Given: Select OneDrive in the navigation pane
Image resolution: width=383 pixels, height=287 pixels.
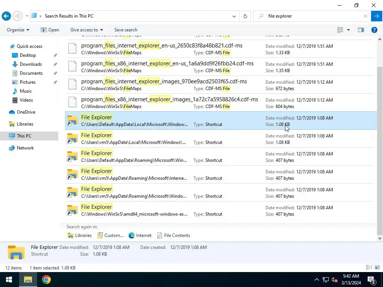Looking at the screenshot, I should pos(26,112).
